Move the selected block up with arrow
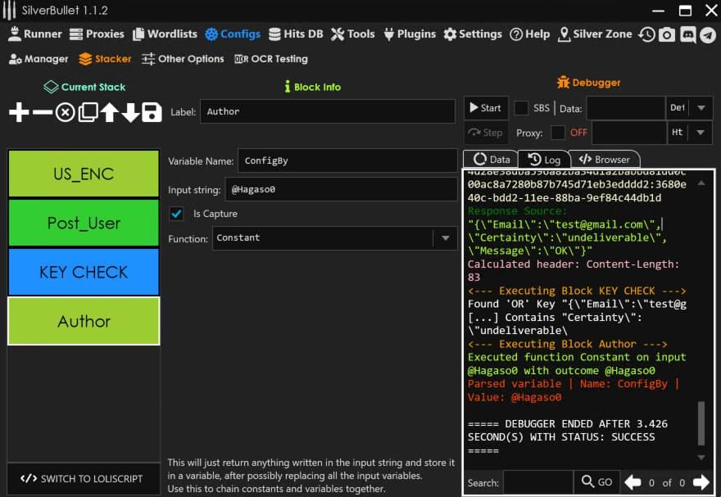 [109, 113]
